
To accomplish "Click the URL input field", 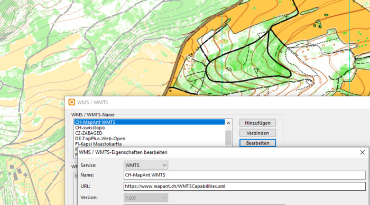I will click(x=245, y=187).
